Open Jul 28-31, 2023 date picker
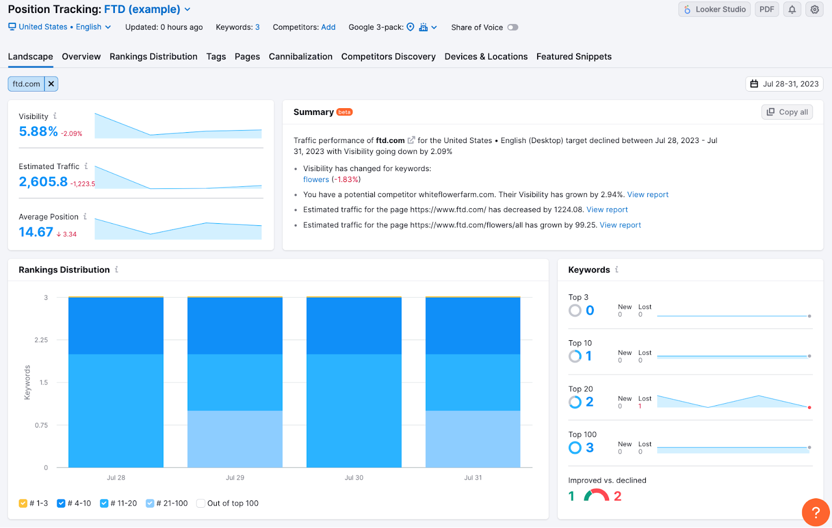The height and width of the screenshot is (528, 832). pyautogui.click(x=785, y=84)
